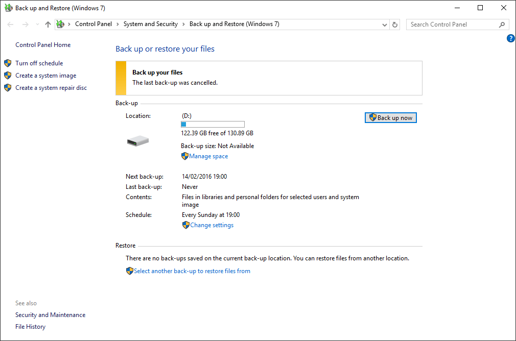The width and height of the screenshot is (516, 341).
Task: Click the 'There are no back-ups saved' restore message
Action: (268, 258)
